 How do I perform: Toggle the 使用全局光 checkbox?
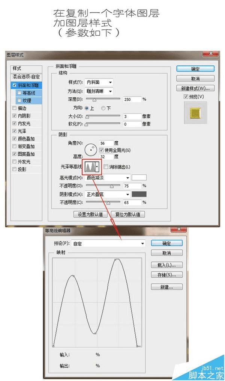101,150
